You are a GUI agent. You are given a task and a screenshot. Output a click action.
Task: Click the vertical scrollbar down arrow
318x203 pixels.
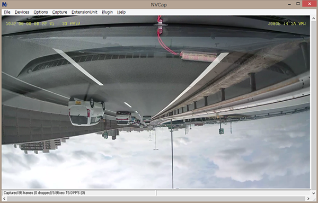(314, 193)
